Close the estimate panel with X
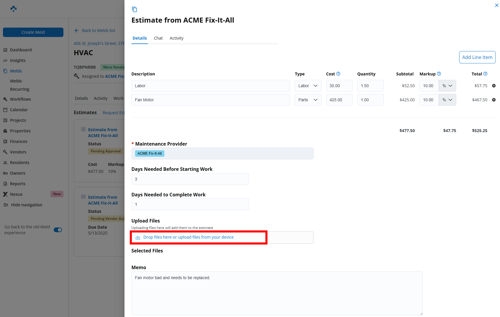Image resolution: width=500 pixels, height=317 pixels. pyautogui.click(x=496, y=5)
